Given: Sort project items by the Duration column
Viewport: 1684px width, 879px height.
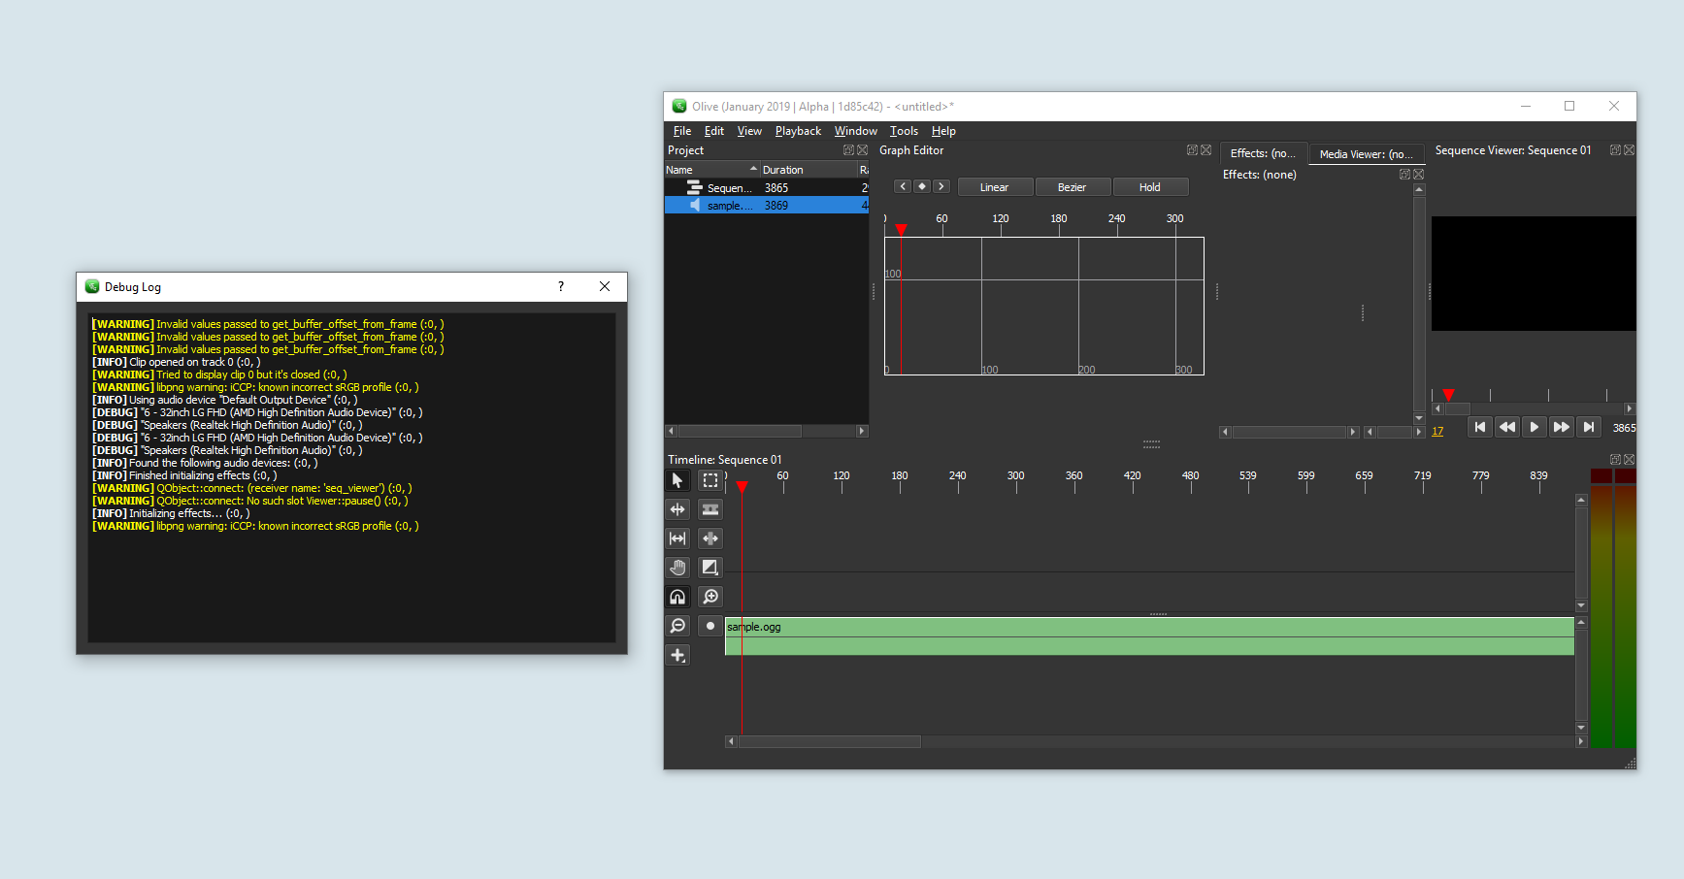Looking at the screenshot, I should tap(808, 170).
